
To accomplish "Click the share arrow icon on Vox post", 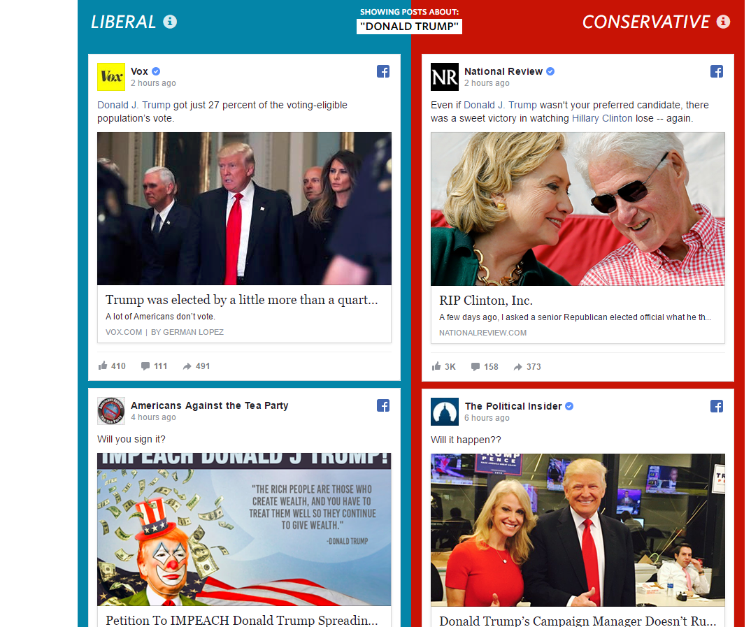I will click(187, 366).
